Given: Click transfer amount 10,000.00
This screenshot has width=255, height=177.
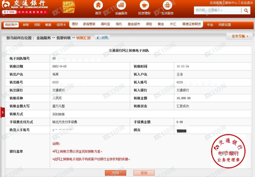Looking at the screenshot, I should click(x=183, y=98).
